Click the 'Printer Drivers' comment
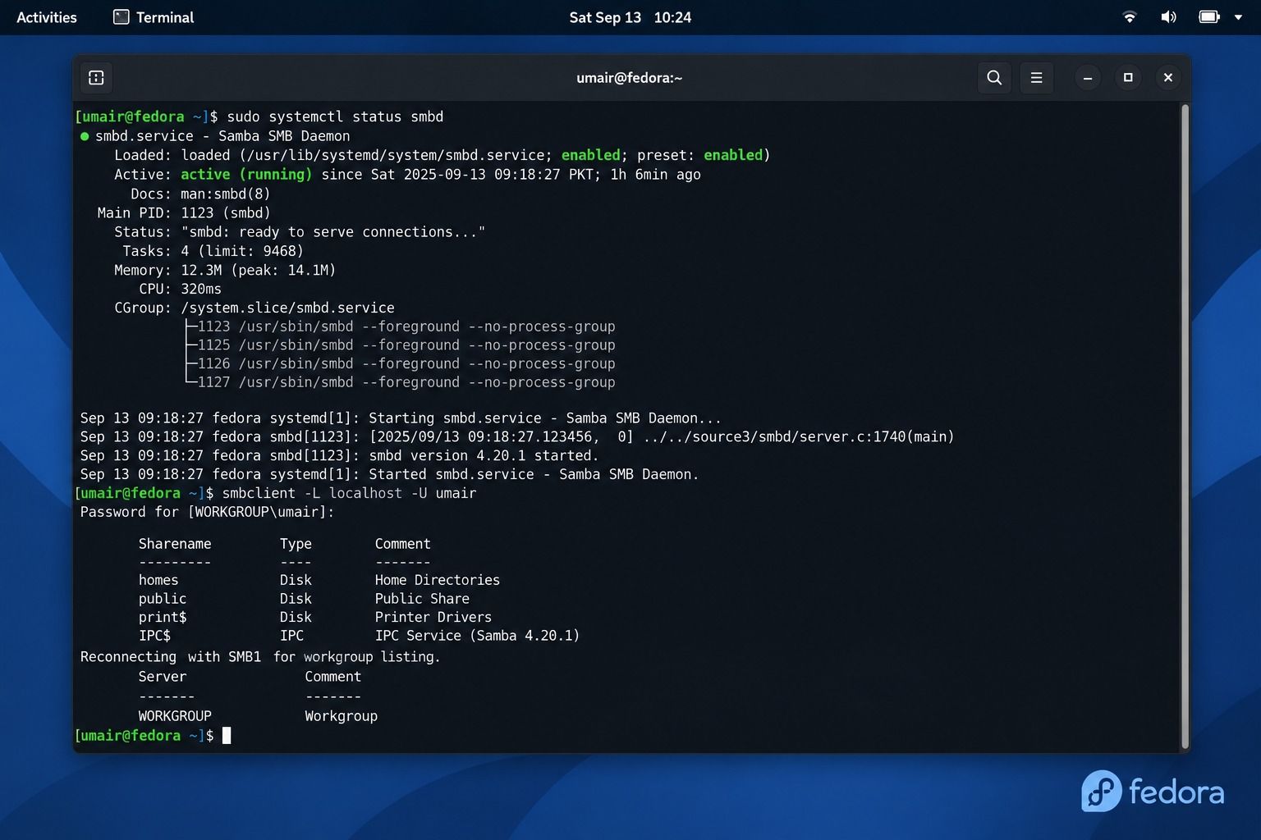Image resolution: width=1261 pixels, height=840 pixels. click(433, 618)
